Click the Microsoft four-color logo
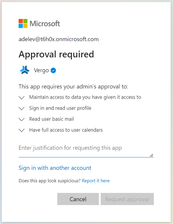173x224 pixels. (x=23, y=23)
